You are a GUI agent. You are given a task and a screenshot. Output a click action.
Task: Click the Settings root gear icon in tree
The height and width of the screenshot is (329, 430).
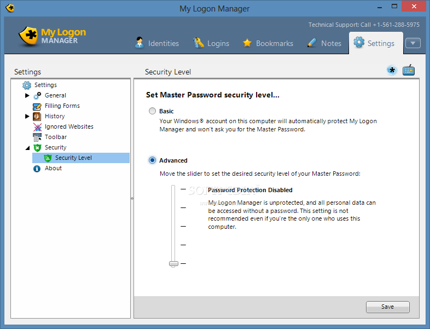27,85
